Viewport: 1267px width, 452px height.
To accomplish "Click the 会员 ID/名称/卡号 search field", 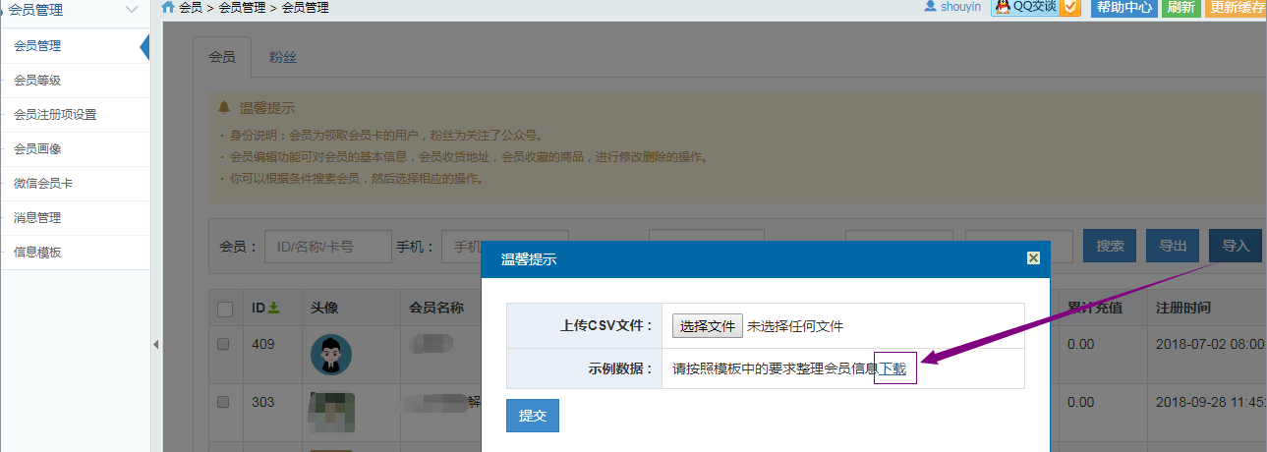I will (x=327, y=246).
